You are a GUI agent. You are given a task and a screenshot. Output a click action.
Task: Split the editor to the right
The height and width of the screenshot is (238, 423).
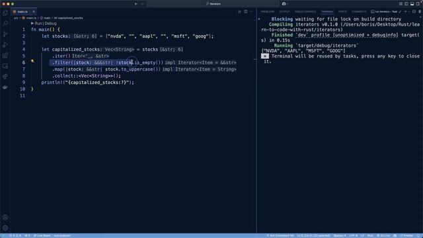pyautogui.click(x=246, y=12)
